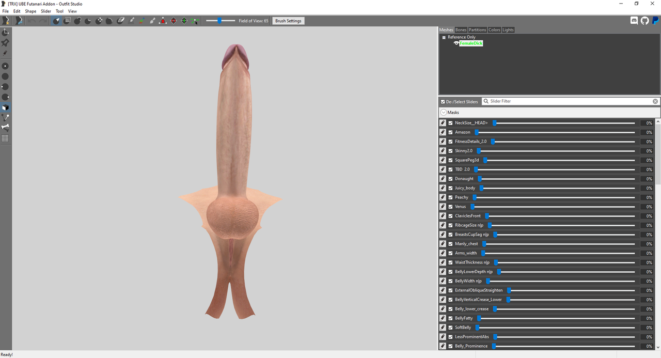The width and height of the screenshot is (661, 358).
Task: Click the Juicy_body slider track
Action: point(557,188)
